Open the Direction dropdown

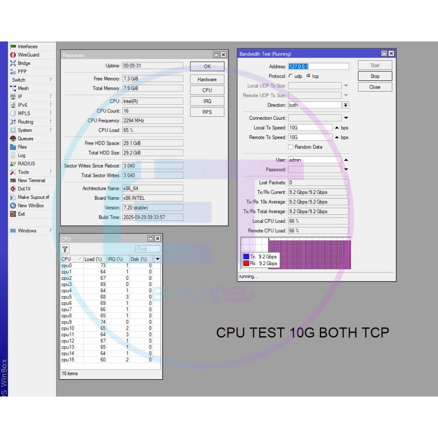pos(346,105)
